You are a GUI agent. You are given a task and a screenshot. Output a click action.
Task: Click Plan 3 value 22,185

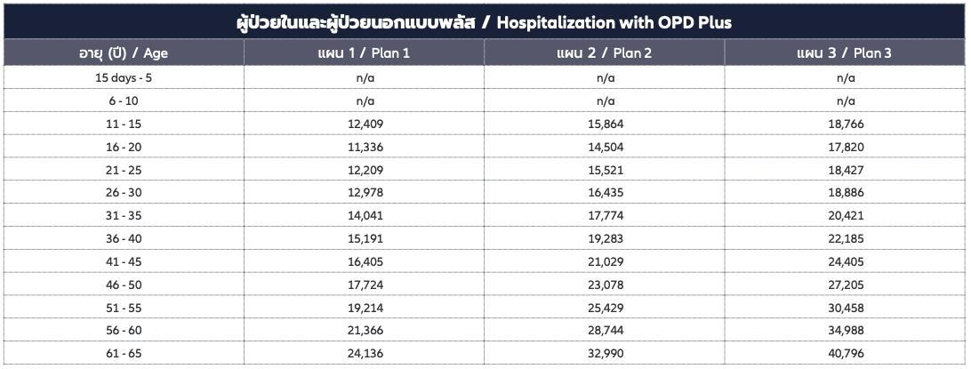[846, 239]
